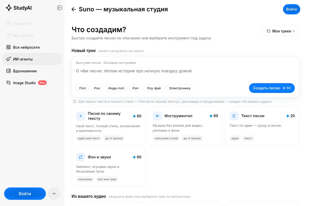Open Мои файлы in the sidebar

coord(32,36)
